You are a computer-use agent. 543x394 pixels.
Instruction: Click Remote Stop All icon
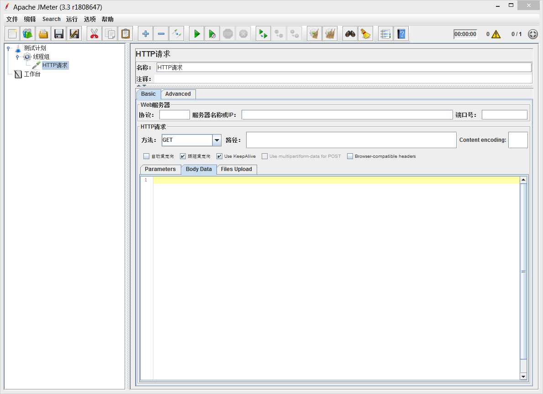(279, 34)
